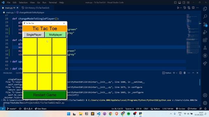Open the Explorer view in activity bar

205,9
